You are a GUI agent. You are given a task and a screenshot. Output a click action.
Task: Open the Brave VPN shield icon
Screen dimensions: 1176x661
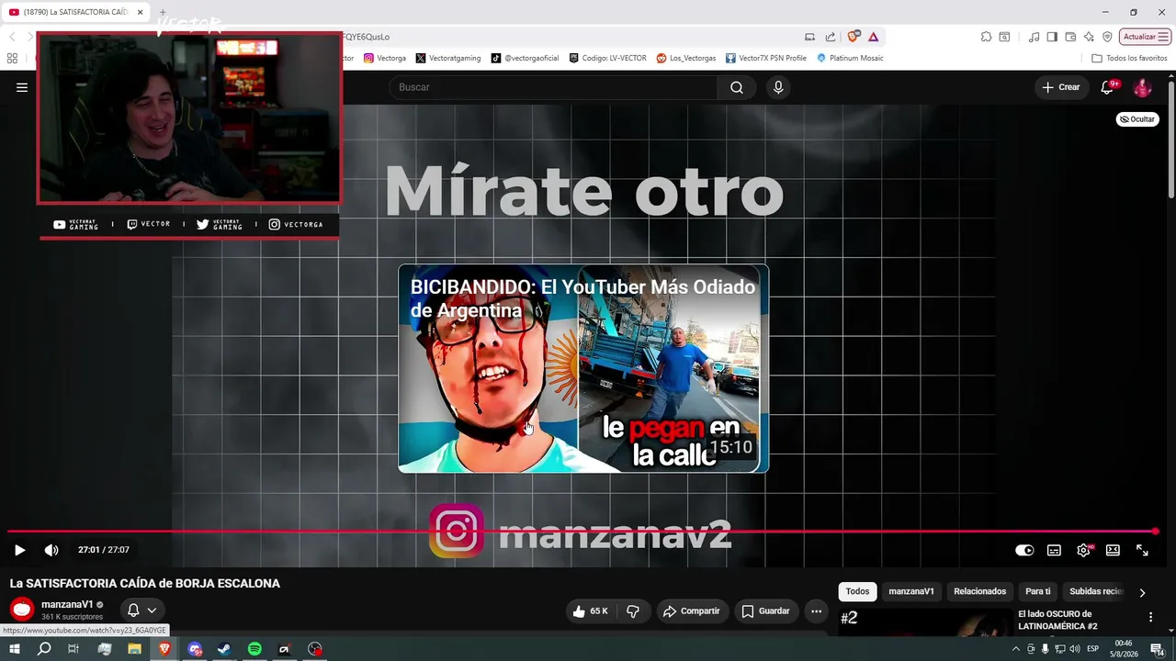coord(1107,37)
